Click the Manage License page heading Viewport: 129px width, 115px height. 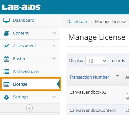point(97,37)
